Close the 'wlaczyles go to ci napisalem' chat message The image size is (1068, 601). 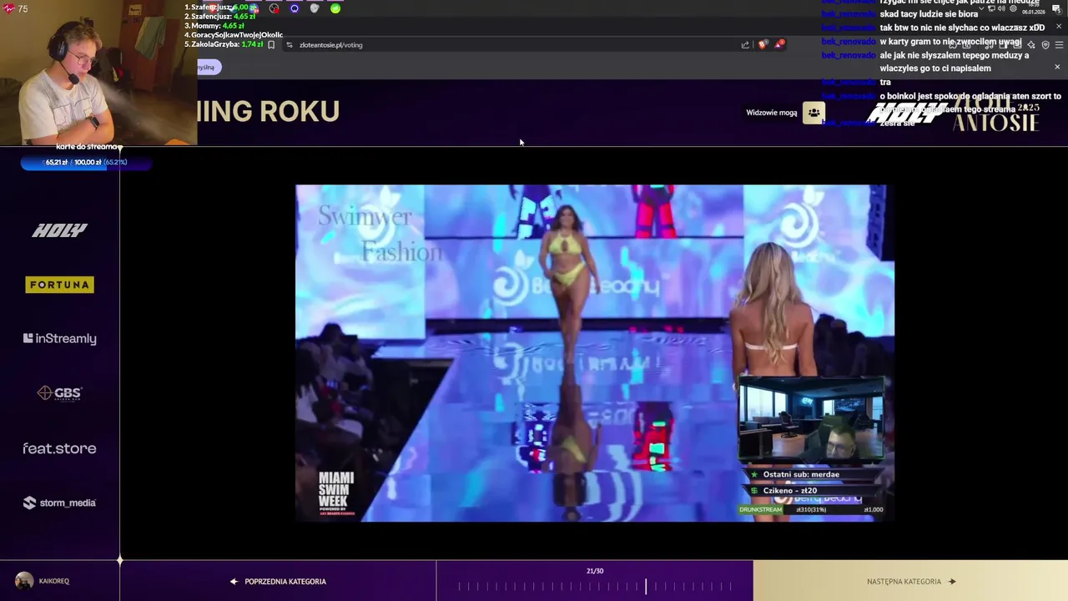tap(1057, 67)
